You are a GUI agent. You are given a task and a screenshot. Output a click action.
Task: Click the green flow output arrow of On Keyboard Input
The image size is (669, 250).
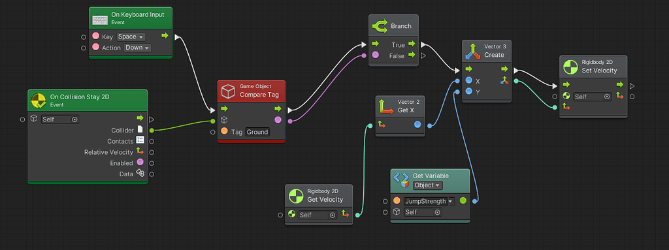(165, 36)
